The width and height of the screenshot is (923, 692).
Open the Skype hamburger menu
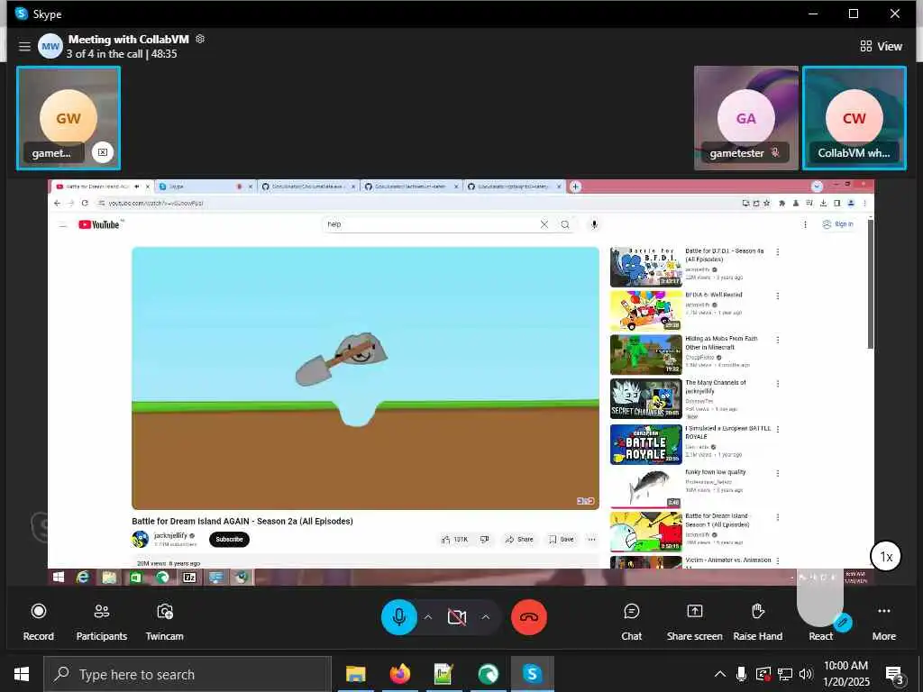coord(24,46)
